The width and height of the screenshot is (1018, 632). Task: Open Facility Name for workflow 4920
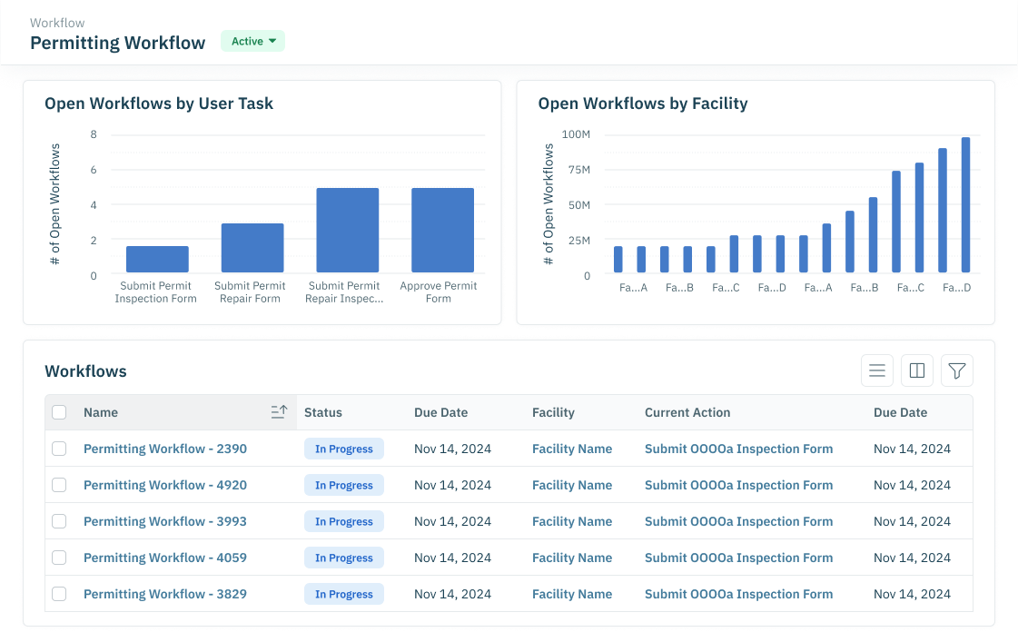(572, 485)
